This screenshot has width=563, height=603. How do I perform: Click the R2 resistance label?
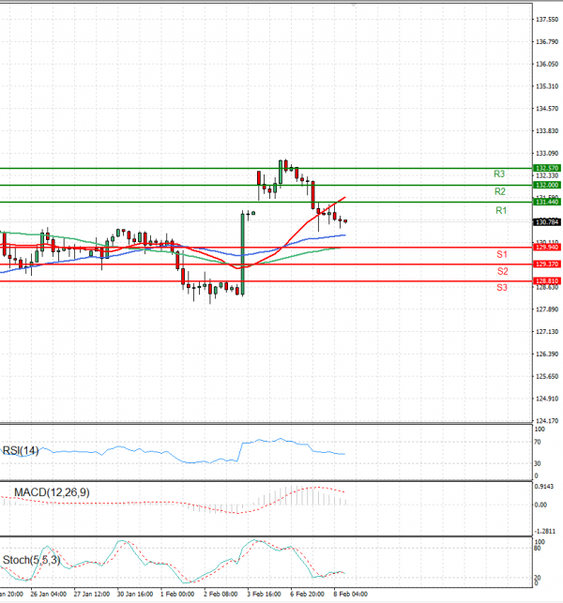click(x=500, y=191)
